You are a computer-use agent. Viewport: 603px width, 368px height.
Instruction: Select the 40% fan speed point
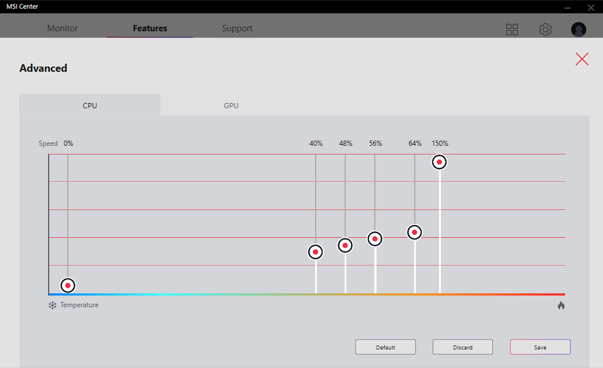pos(316,252)
